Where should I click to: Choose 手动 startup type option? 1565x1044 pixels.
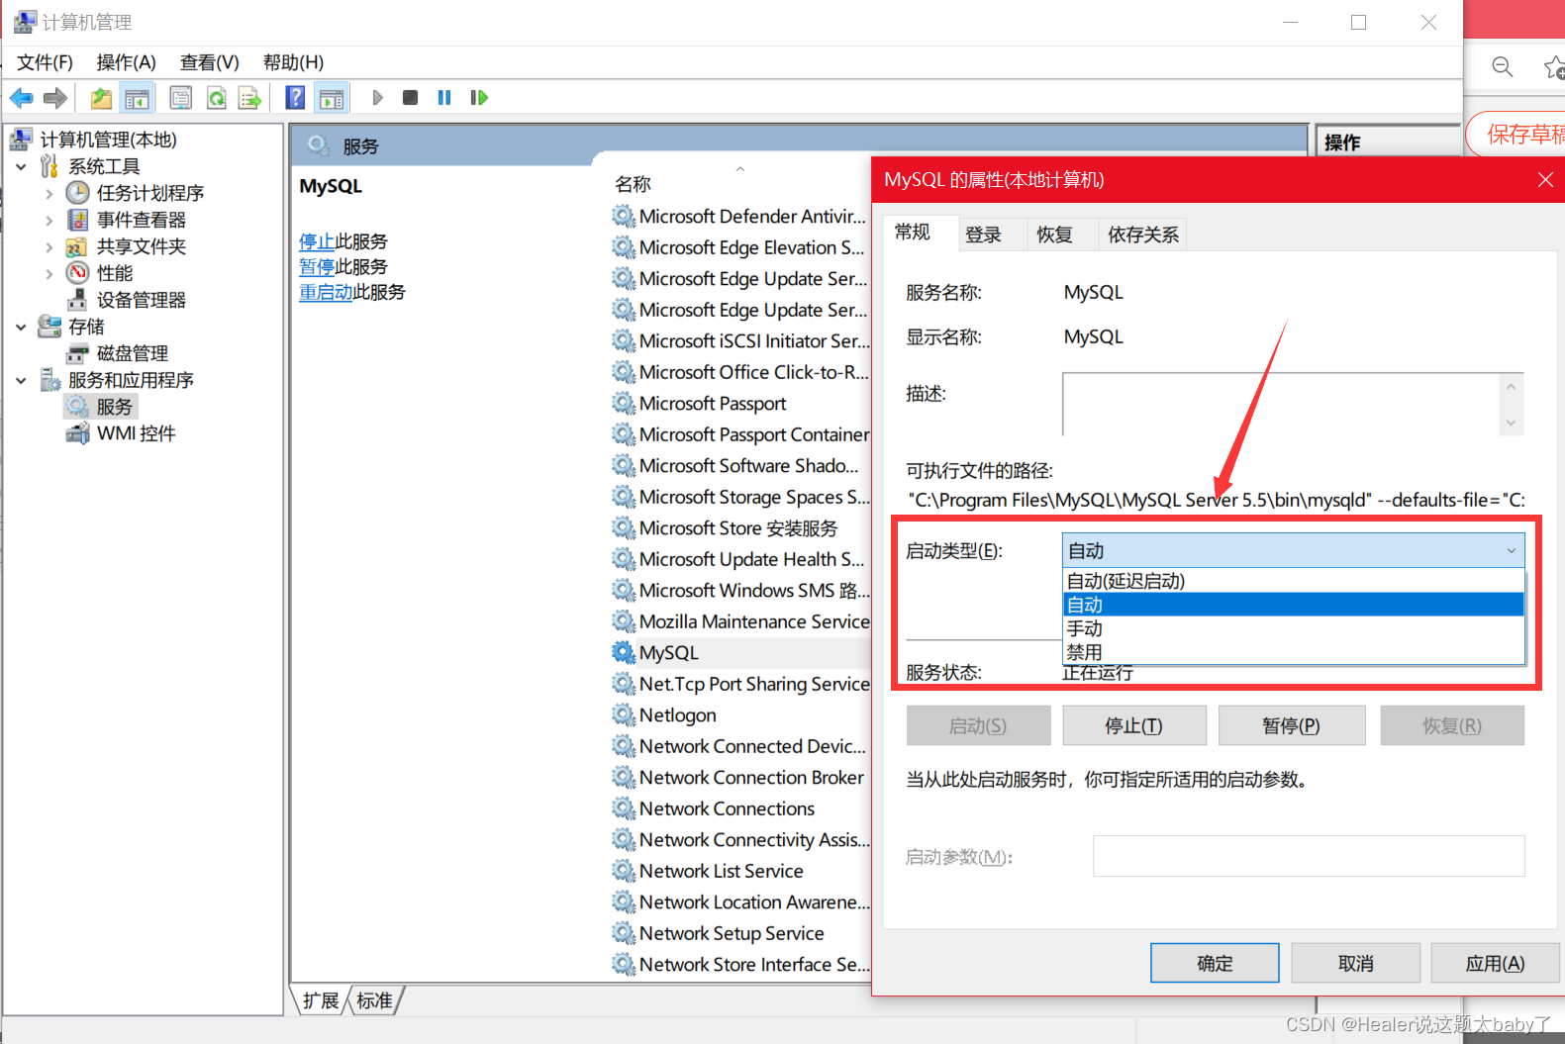click(1293, 628)
